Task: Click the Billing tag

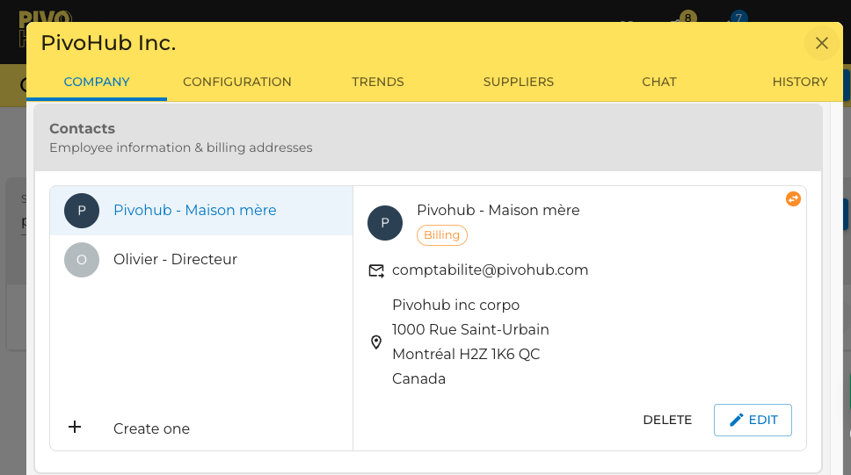Action: (x=442, y=235)
